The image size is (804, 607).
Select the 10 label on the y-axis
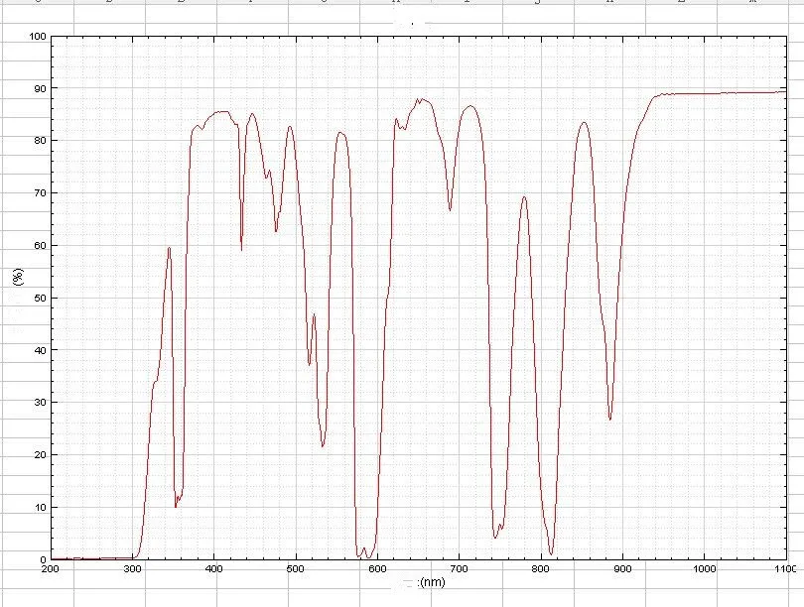pos(40,507)
